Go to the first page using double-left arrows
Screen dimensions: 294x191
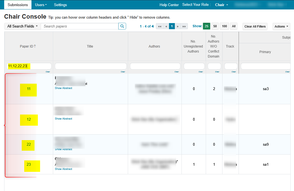tap(160, 26)
